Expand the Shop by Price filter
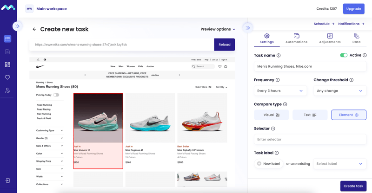Screen dimensions: 372x193 (50, 161)
